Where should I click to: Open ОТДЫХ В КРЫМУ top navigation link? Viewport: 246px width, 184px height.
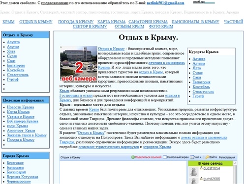coord(36,22)
